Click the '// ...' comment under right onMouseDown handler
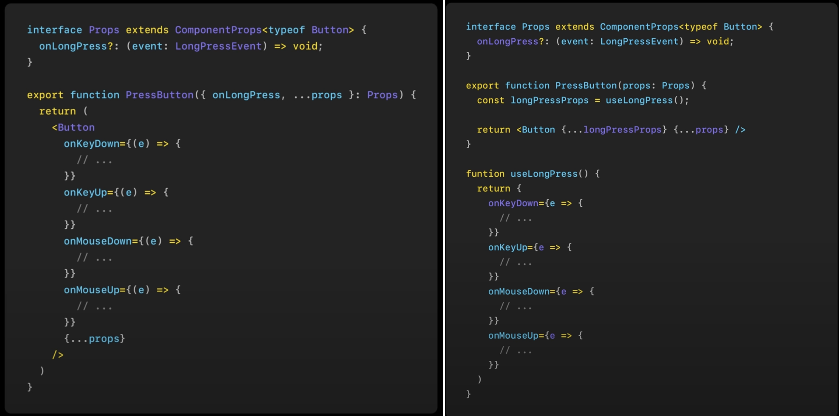Viewport: 839px width, 416px height. (516, 306)
